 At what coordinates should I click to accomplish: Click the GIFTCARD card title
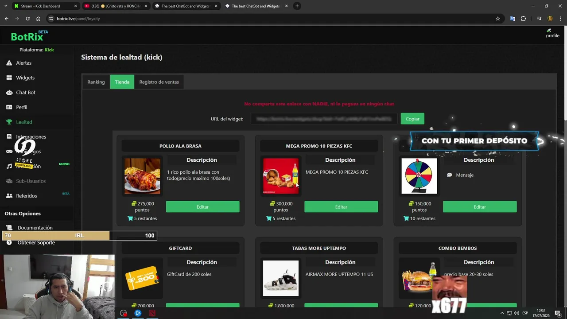(180, 248)
